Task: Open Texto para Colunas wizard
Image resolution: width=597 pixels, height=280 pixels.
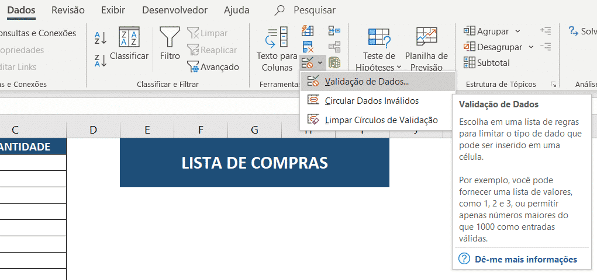Action: (x=277, y=50)
